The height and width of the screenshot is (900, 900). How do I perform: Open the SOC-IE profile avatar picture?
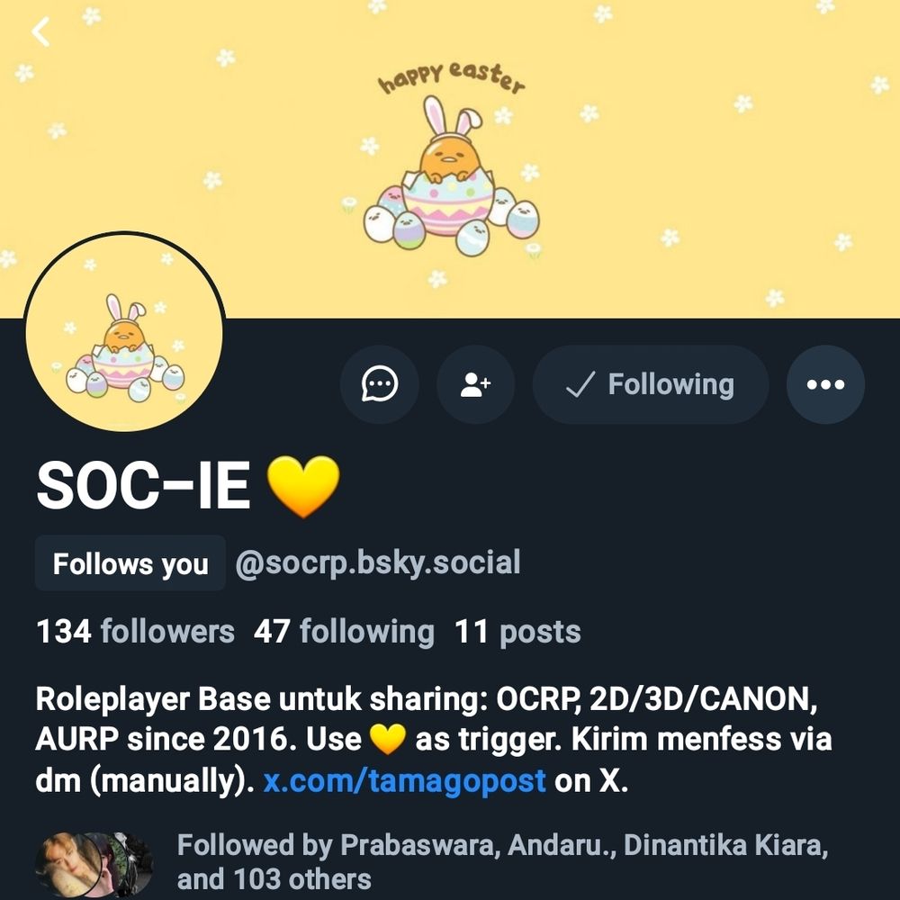[x=124, y=331]
